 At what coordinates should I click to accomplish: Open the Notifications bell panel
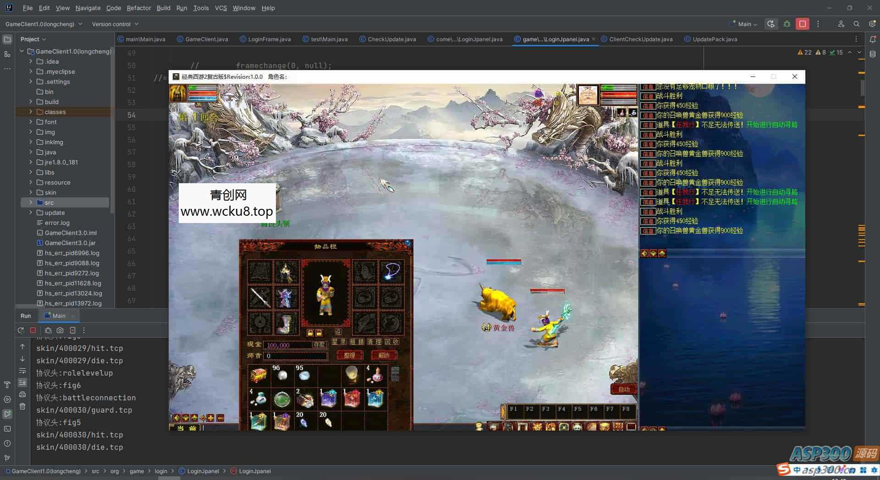click(x=873, y=40)
